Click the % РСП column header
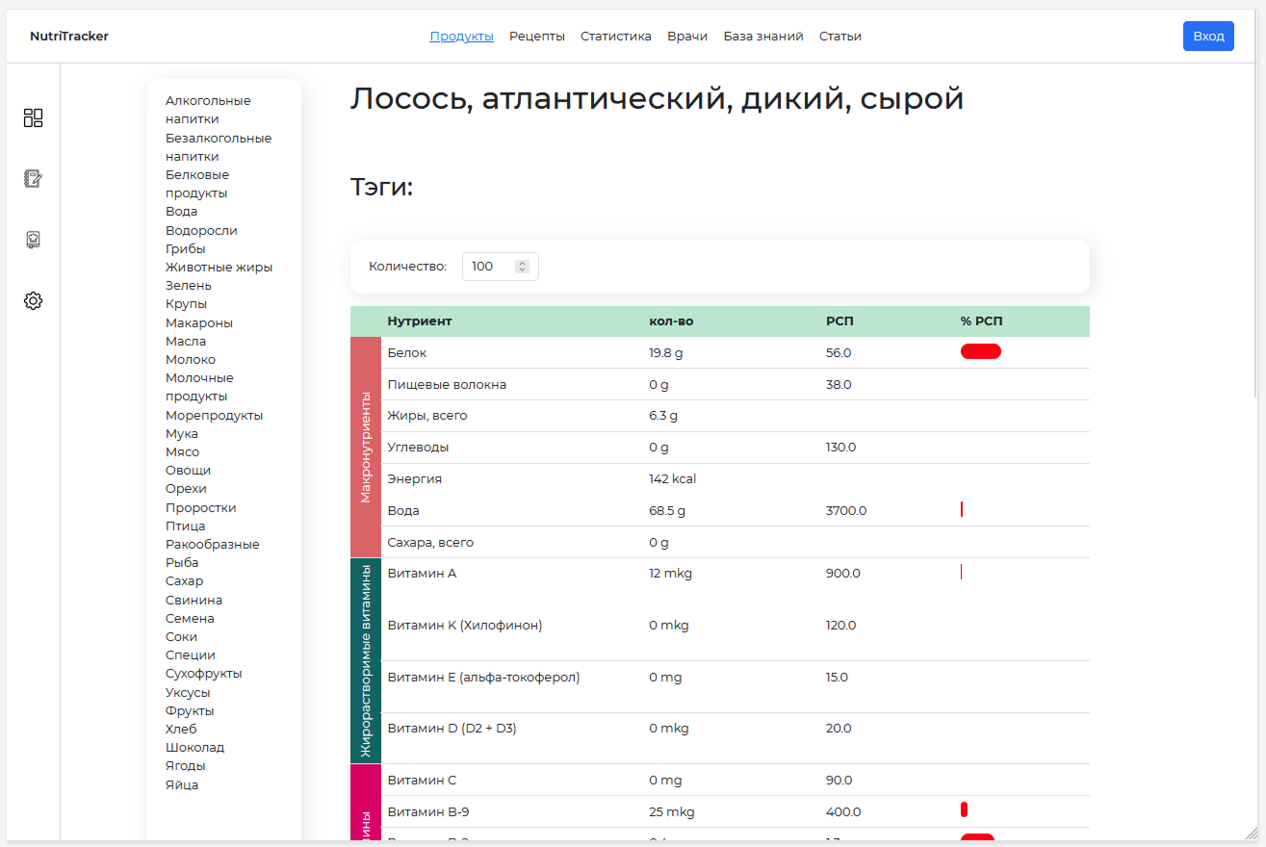This screenshot has width=1266, height=847. pyautogui.click(x=982, y=321)
